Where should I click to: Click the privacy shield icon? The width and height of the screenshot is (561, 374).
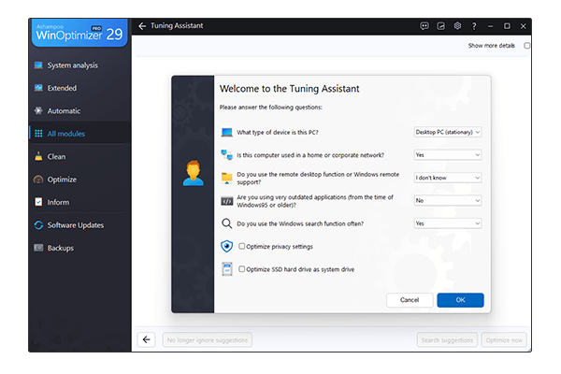227,246
